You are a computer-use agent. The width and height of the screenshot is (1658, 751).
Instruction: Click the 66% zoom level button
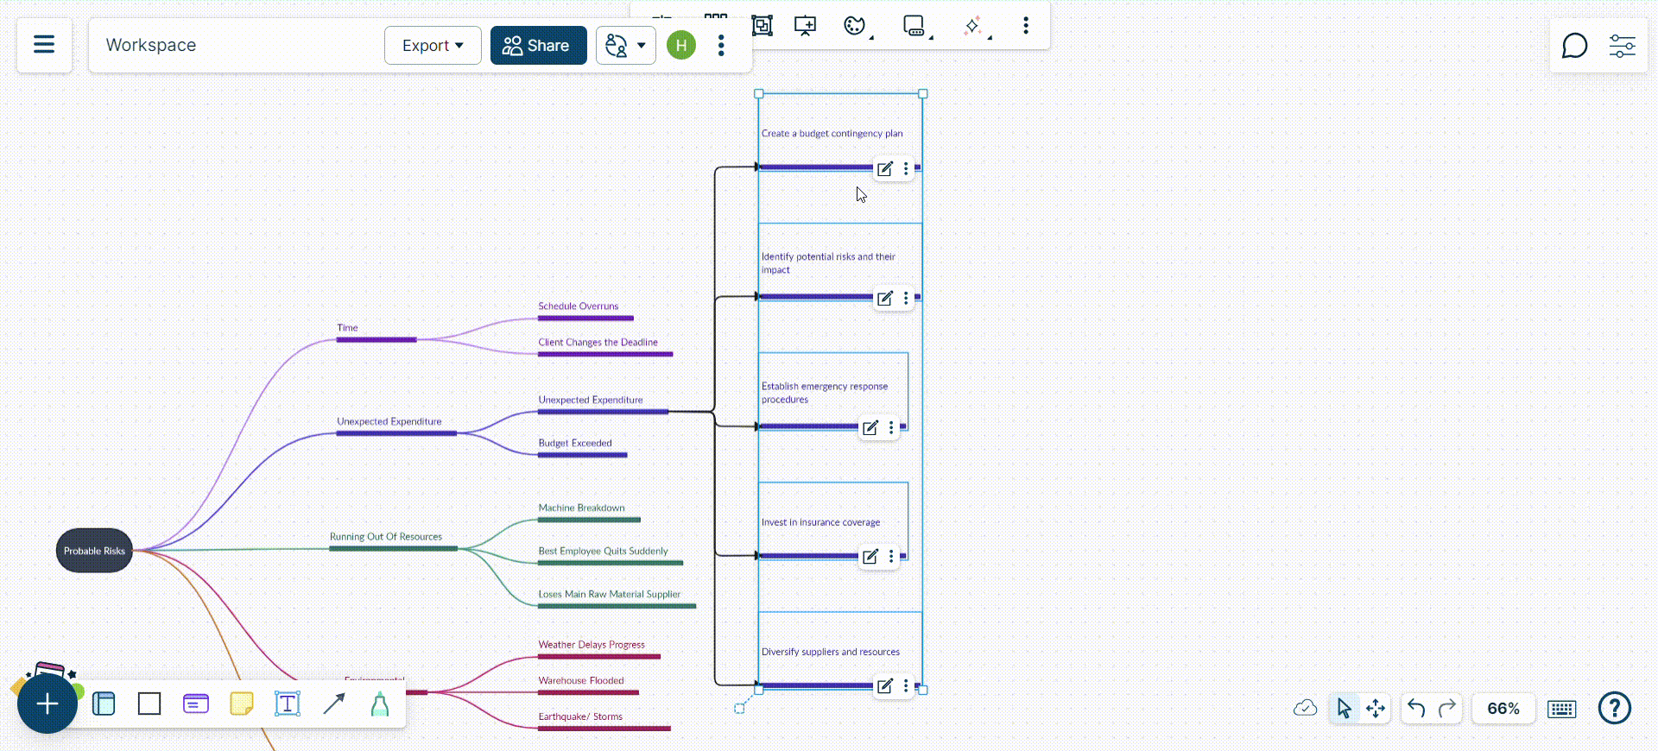click(x=1503, y=709)
